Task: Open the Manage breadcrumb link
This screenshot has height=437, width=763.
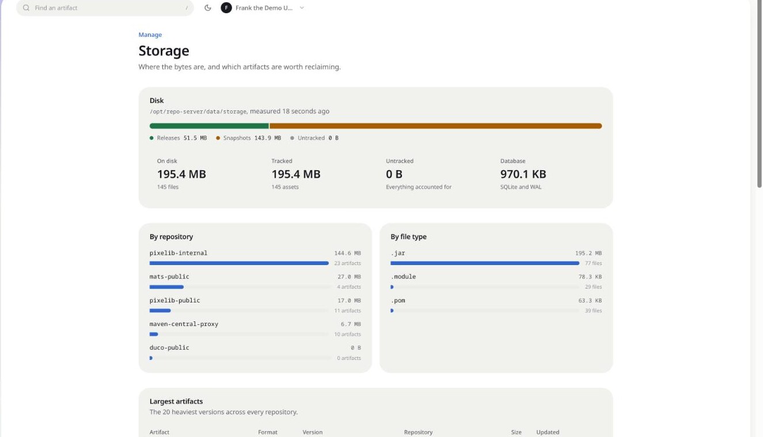Action: point(150,34)
